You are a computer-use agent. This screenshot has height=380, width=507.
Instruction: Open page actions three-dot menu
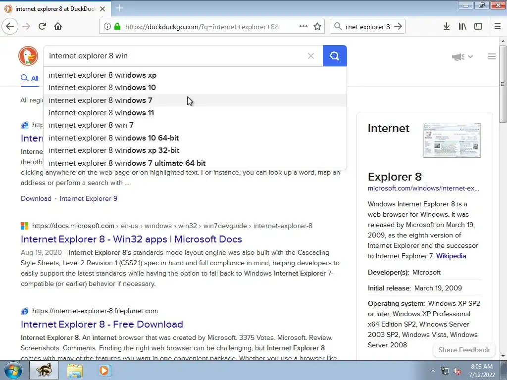point(304,27)
